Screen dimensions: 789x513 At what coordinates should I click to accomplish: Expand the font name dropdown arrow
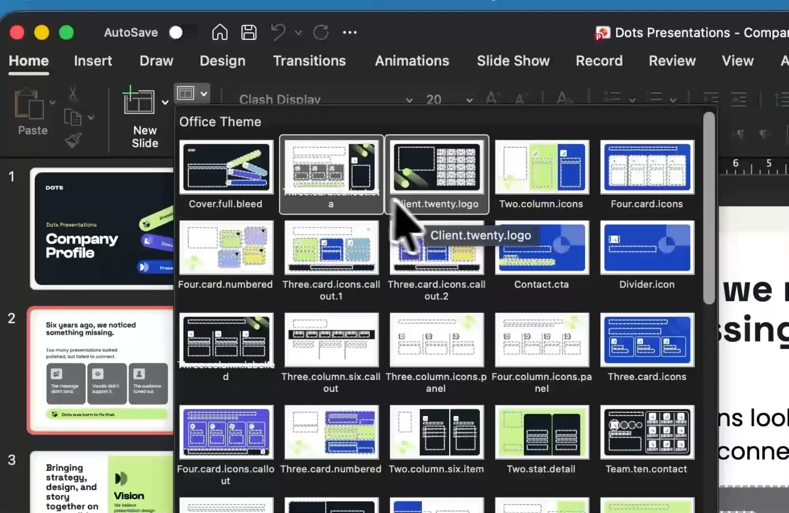tap(409, 100)
